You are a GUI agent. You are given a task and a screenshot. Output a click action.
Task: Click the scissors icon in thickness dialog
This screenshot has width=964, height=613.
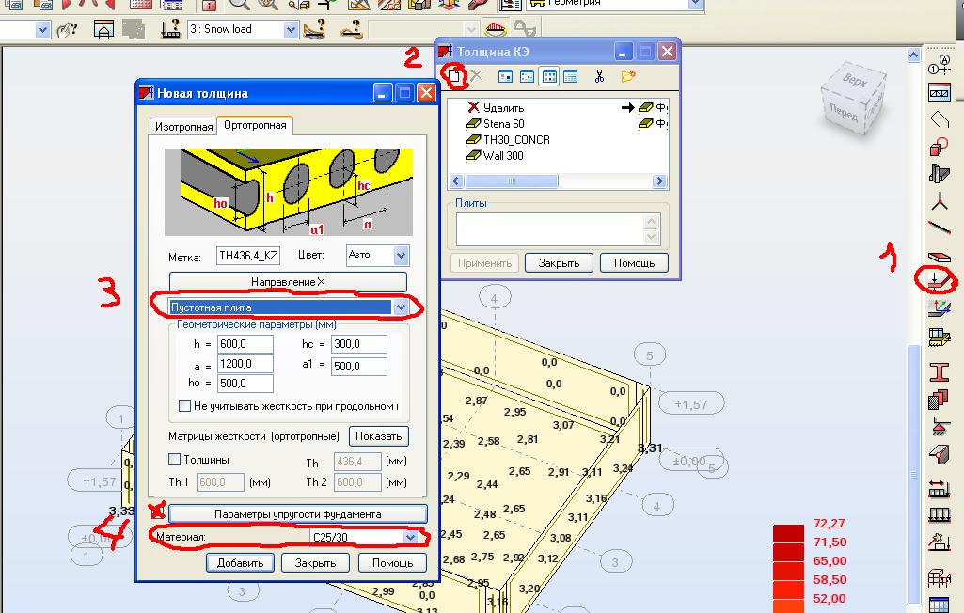pyautogui.click(x=597, y=76)
